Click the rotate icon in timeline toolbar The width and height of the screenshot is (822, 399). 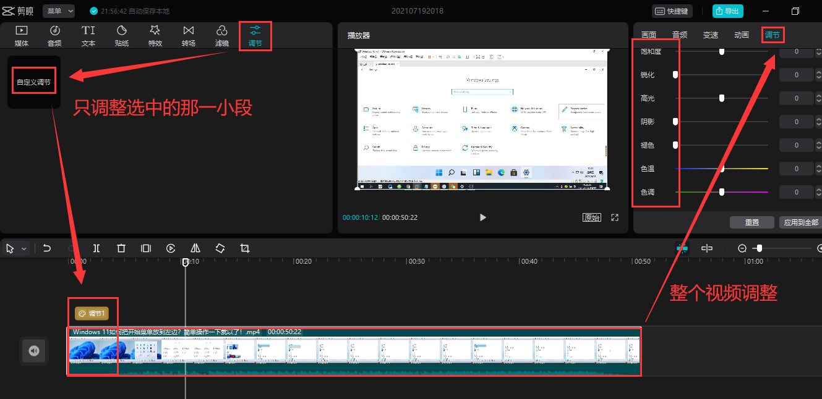point(220,248)
